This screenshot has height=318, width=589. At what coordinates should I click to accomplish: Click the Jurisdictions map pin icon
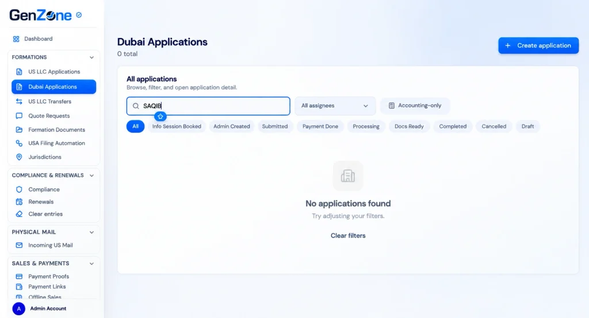(19, 157)
